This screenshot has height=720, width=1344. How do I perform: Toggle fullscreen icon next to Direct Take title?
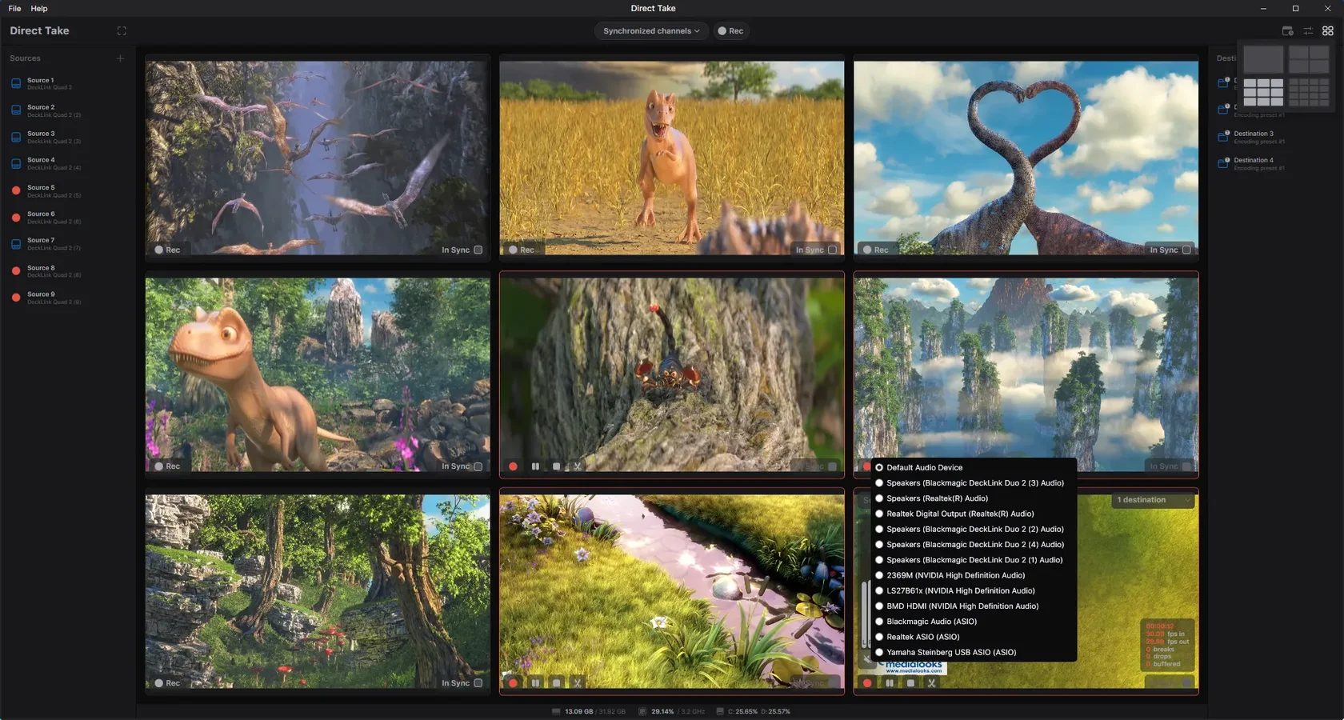click(x=122, y=31)
